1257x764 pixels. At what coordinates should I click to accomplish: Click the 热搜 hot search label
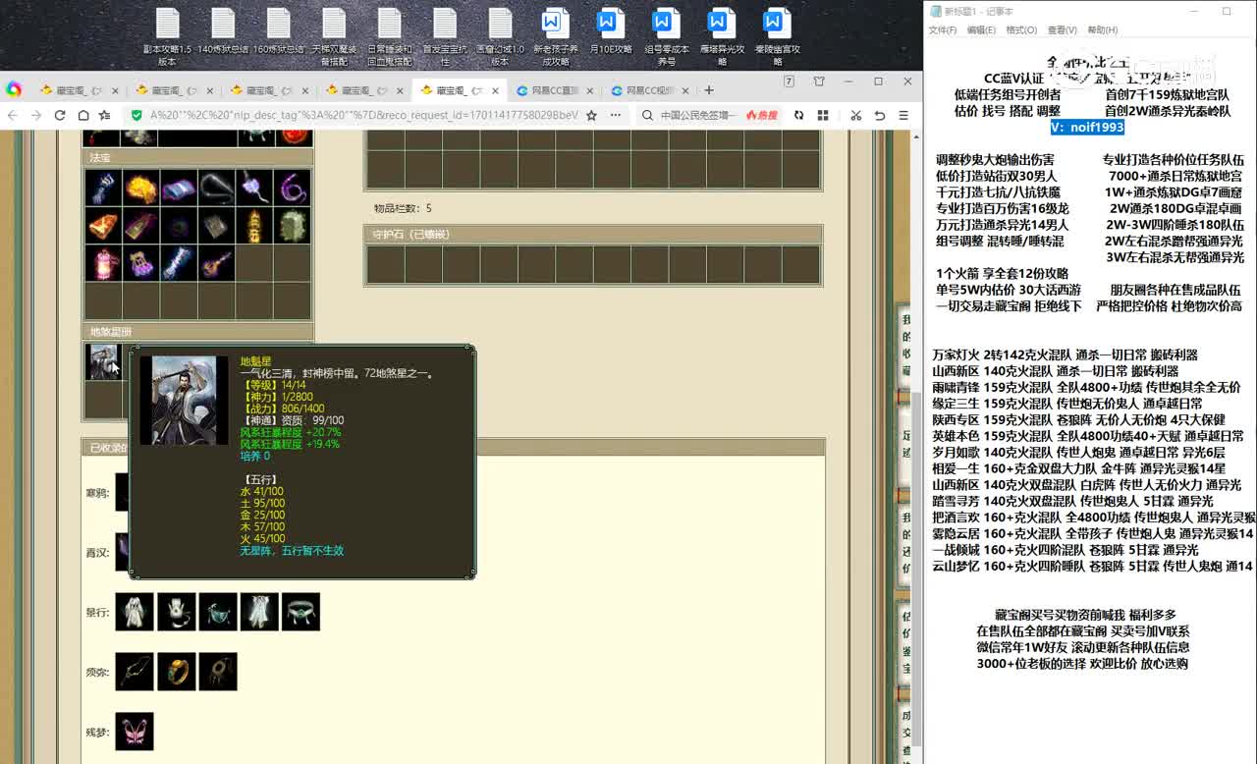click(x=761, y=115)
